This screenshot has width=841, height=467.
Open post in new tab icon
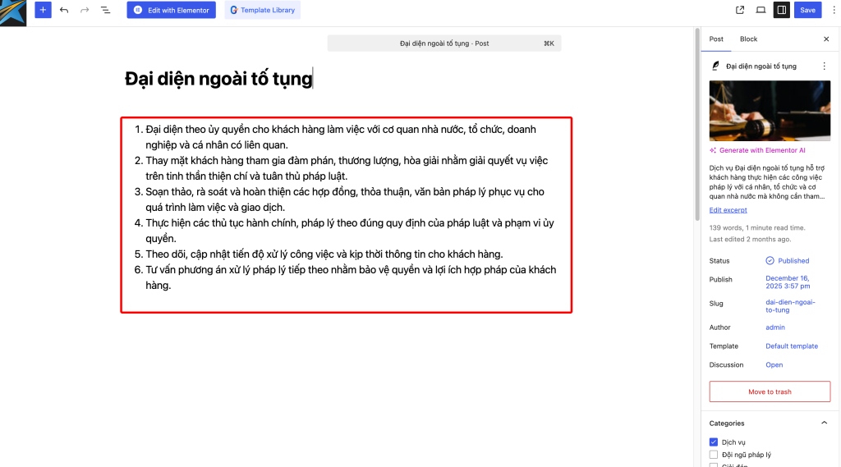click(x=740, y=10)
